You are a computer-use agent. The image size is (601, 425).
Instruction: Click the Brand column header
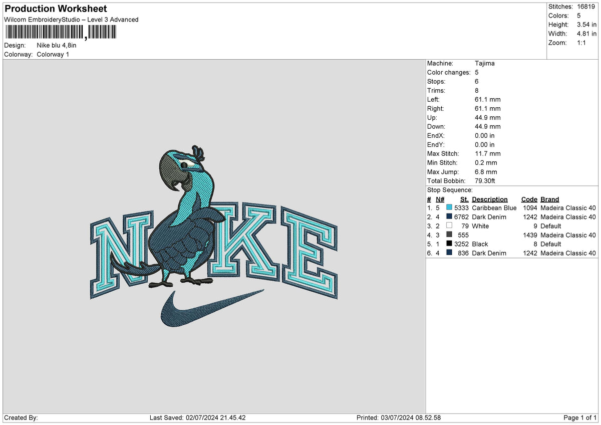point(549,199)
